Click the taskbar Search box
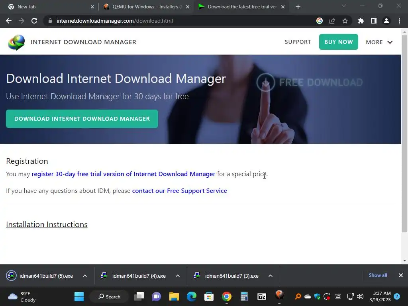 coord(109,296)
